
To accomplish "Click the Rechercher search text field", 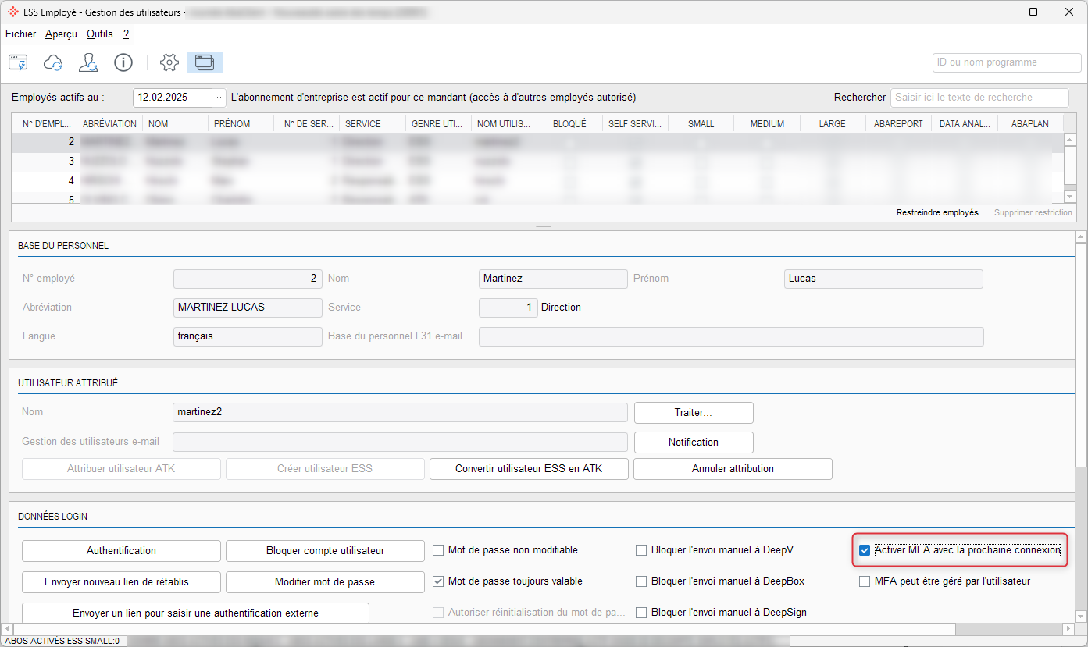I will click(979, 98).
